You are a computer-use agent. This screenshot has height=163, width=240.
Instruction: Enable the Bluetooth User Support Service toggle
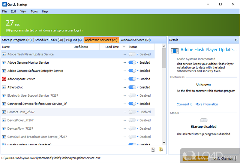click(x=132, y=96)
